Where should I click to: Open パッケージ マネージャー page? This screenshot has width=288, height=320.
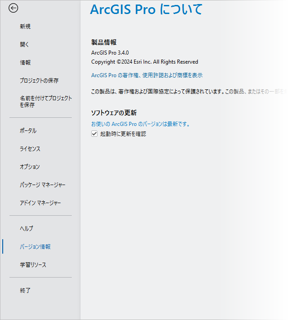[42, 185]
